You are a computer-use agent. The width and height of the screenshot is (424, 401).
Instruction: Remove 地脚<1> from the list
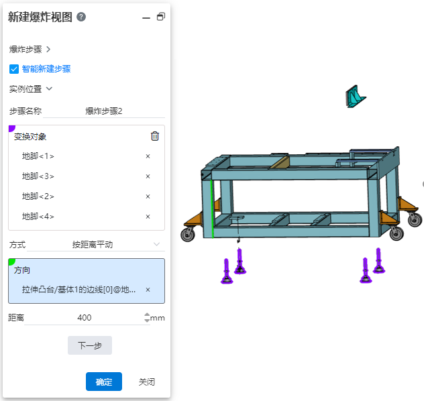coord(148,156)
